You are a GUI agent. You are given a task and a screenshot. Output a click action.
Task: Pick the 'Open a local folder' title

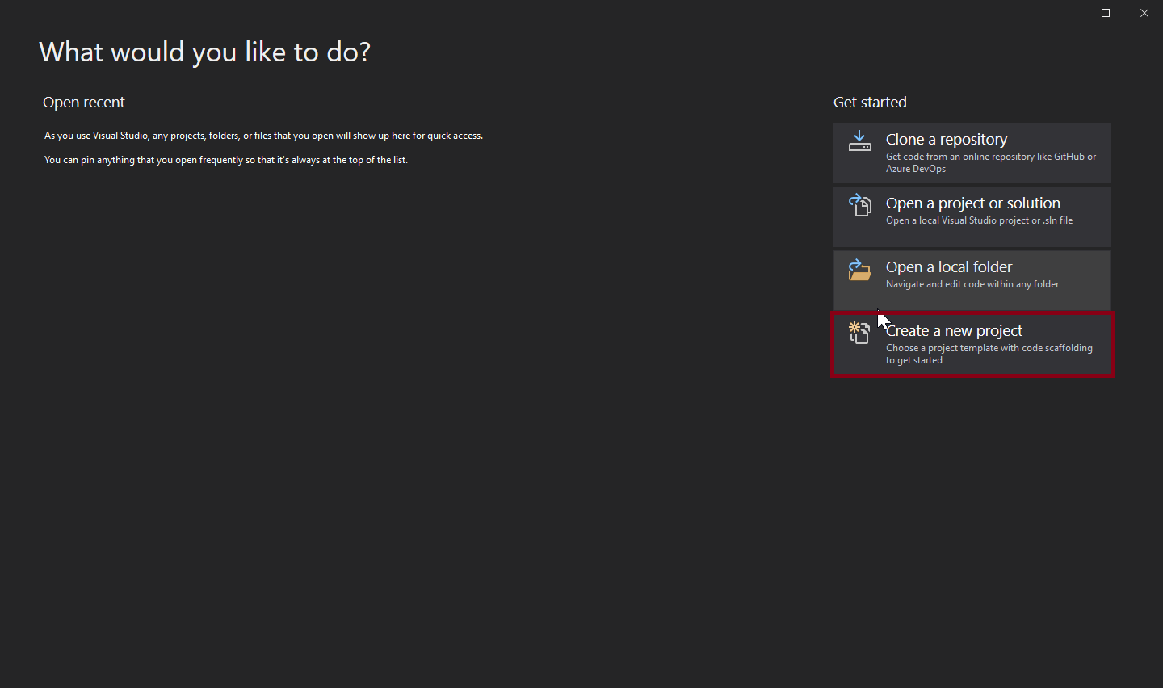(x=948, y=267)
